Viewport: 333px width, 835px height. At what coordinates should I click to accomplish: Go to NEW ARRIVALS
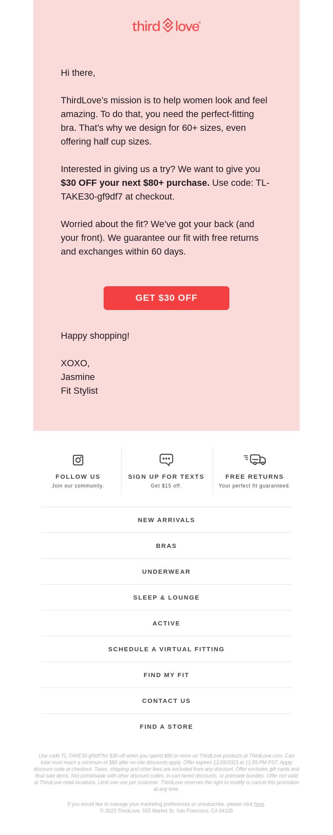(x=166, y=520)
